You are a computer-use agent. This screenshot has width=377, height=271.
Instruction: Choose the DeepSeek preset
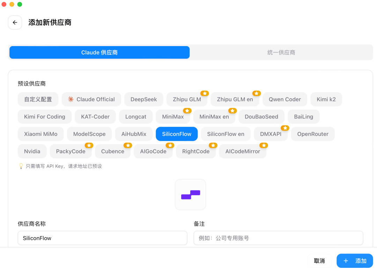[x=143, y=99]
